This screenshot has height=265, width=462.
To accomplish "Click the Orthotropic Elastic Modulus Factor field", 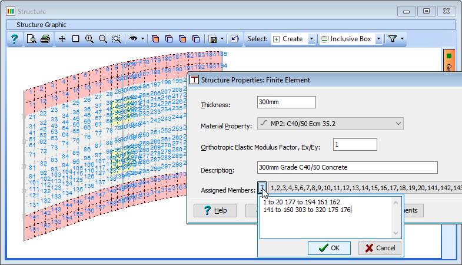I will 355,145.
